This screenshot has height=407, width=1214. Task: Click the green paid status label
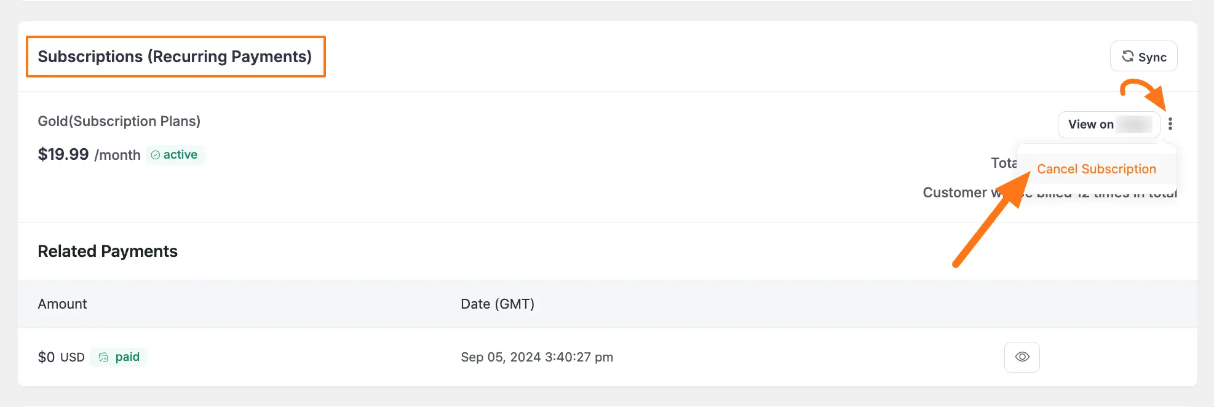[127, 357]
